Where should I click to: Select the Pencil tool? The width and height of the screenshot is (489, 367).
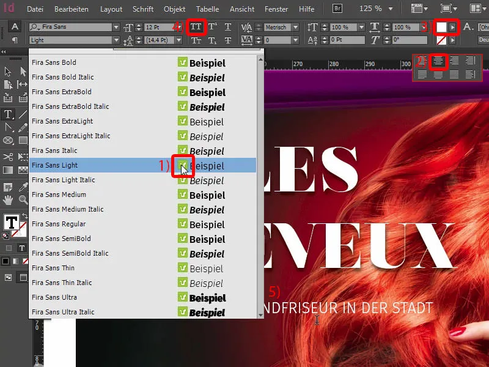(23, 127)
